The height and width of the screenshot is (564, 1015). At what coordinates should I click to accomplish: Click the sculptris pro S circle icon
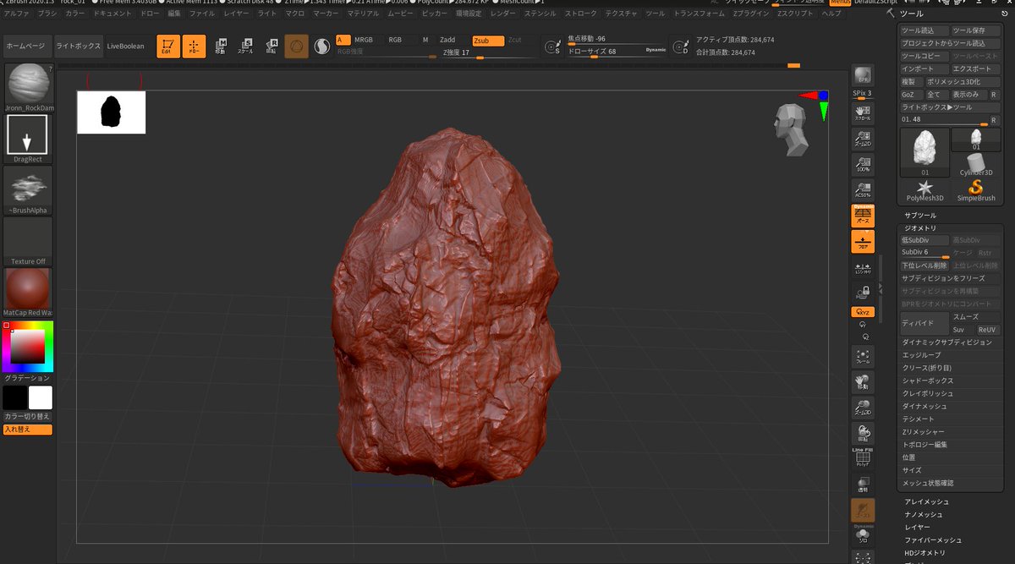point(321,47)
